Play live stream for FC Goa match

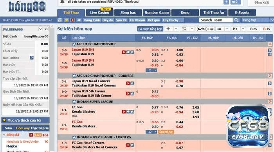click(x=124, y=111)
